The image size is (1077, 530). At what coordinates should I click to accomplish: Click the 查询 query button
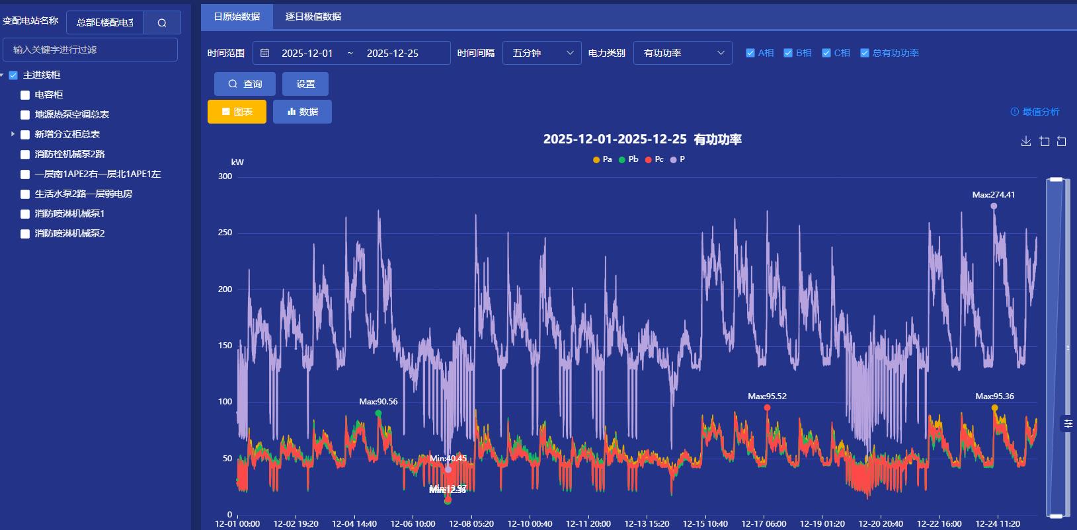tap(245, 84)
